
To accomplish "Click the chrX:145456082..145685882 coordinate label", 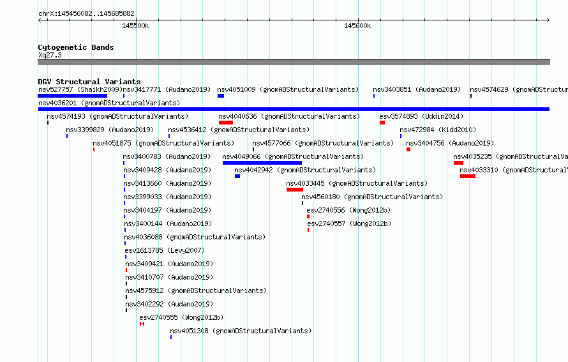I will point(86,13).
